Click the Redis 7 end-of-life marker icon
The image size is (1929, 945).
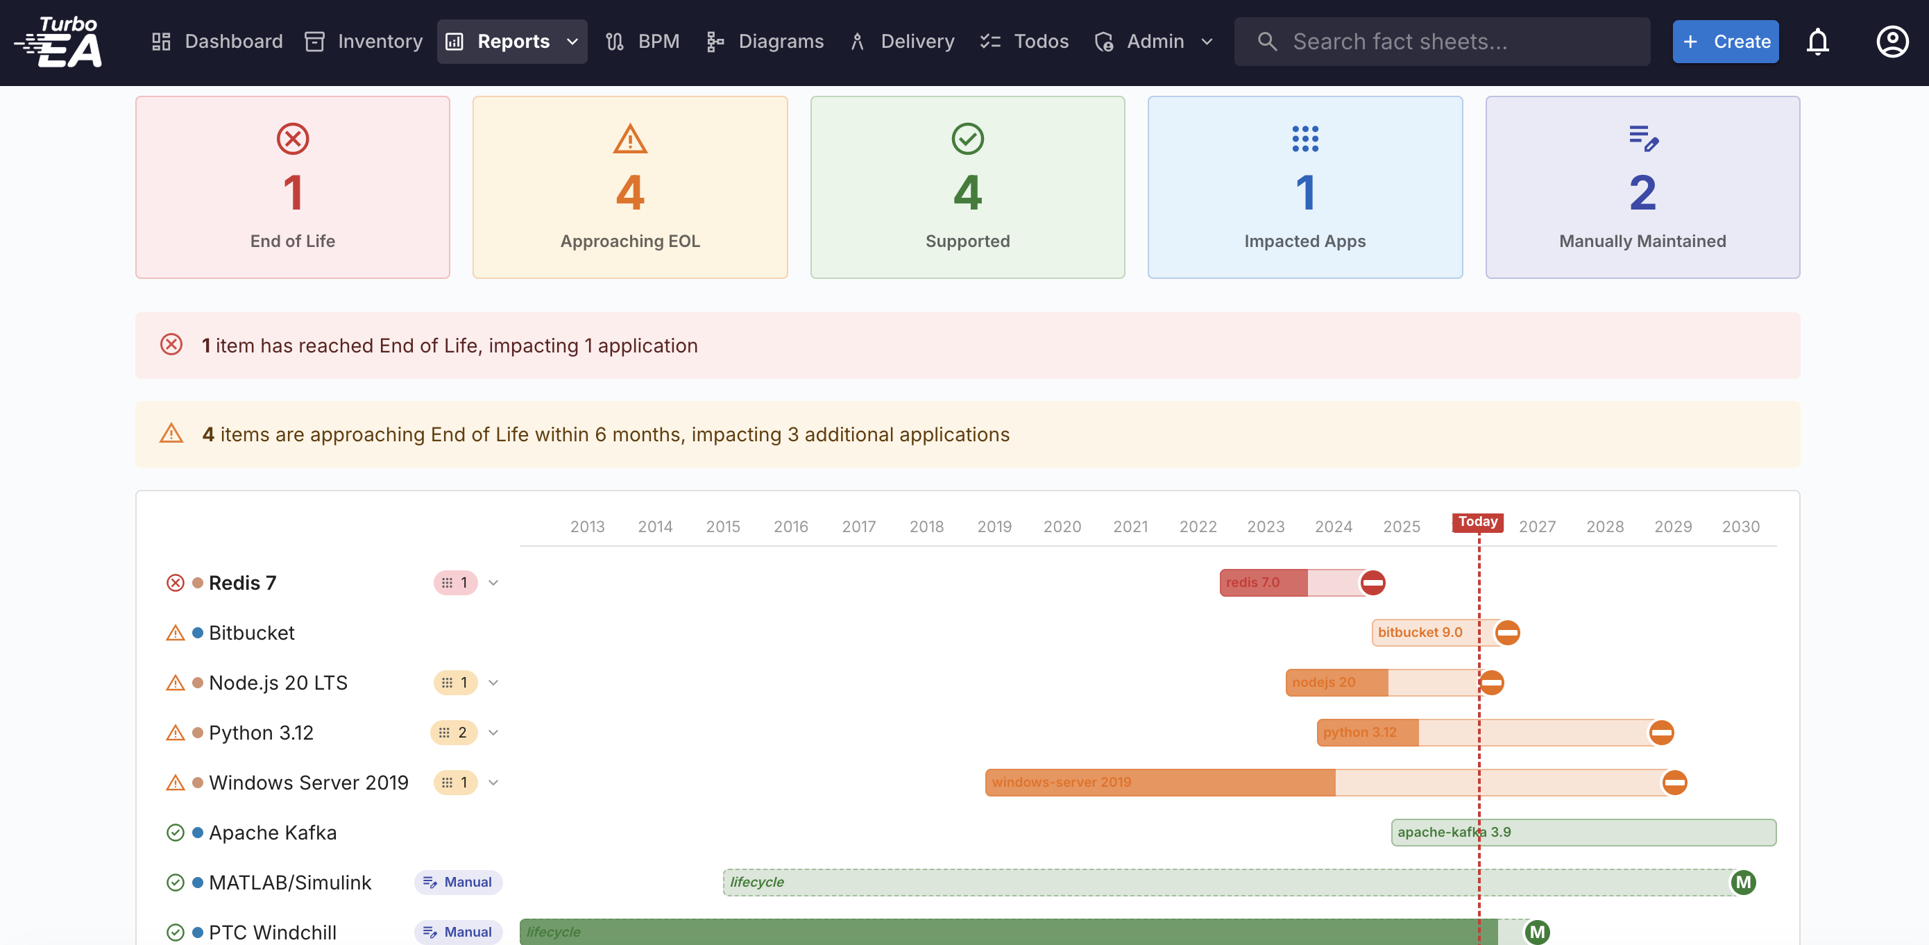point(1373,583)
